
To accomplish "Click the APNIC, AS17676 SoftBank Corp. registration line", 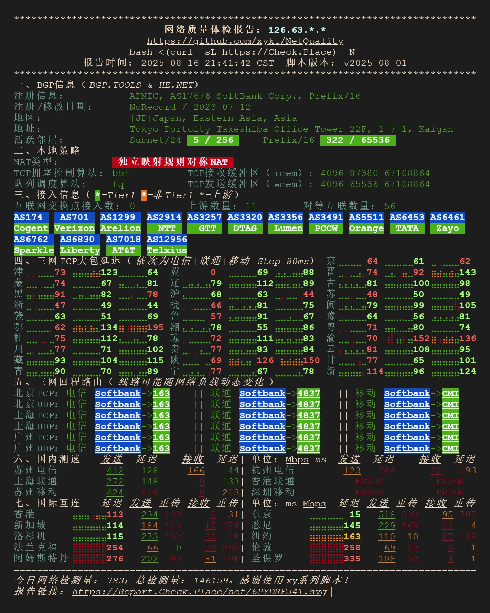I will pyautogui.click(x=245, y=96).
